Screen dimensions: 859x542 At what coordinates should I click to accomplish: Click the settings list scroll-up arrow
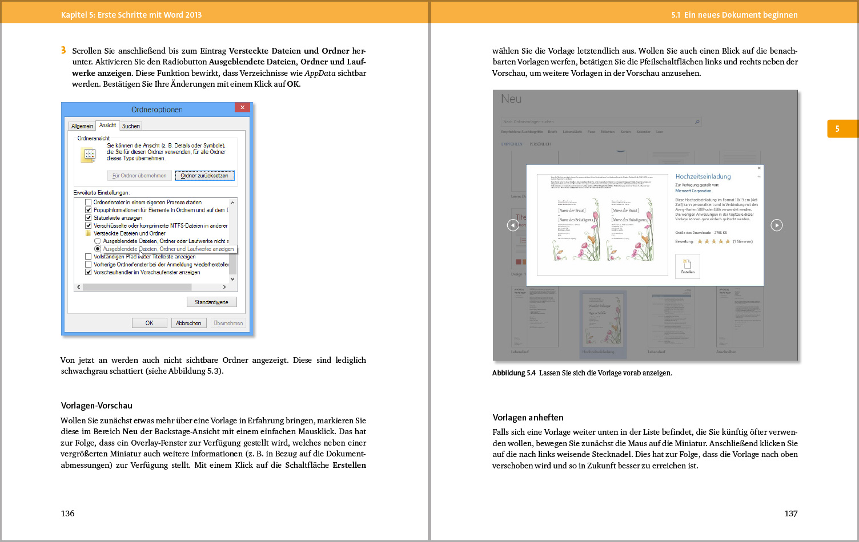point(232,203)
